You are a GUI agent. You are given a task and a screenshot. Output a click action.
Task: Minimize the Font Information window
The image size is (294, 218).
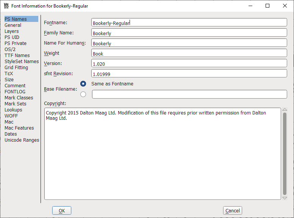point(250,6)
